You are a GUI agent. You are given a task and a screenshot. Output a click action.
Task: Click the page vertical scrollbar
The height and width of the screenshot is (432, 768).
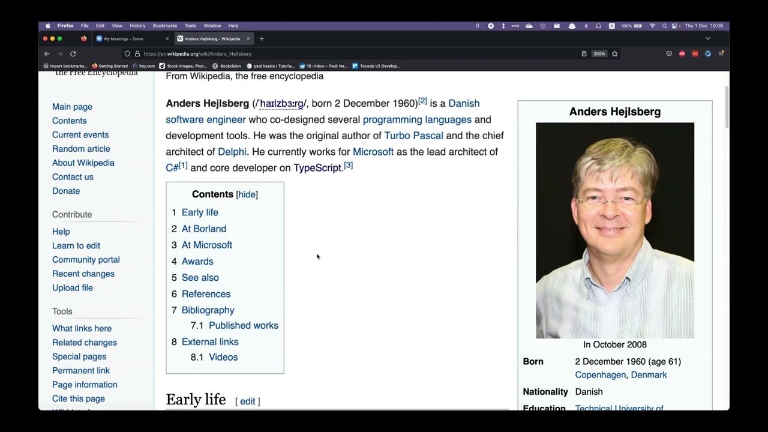click(x=727, y=107)
